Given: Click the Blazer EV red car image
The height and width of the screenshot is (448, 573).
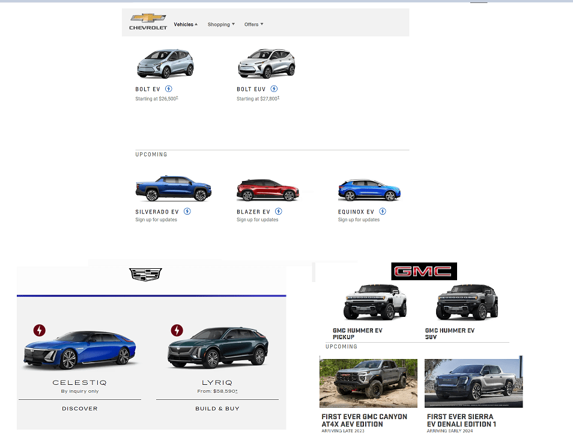Looking at the screenshot, I should [x=268, y=190].
